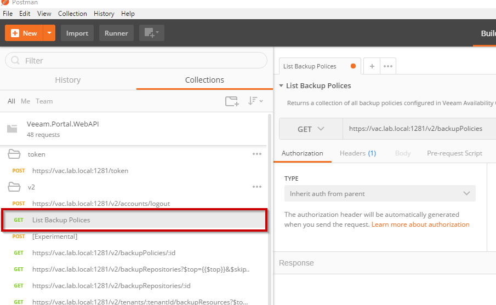Image resolution: width=496 pixels, height=305 pixels.
Task: Click the Import button
Action: (x=77, y=33)
